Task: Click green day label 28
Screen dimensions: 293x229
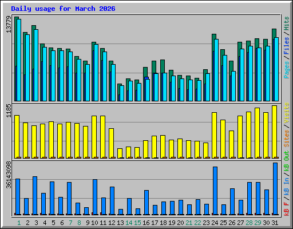Action: tap(249, 223)
